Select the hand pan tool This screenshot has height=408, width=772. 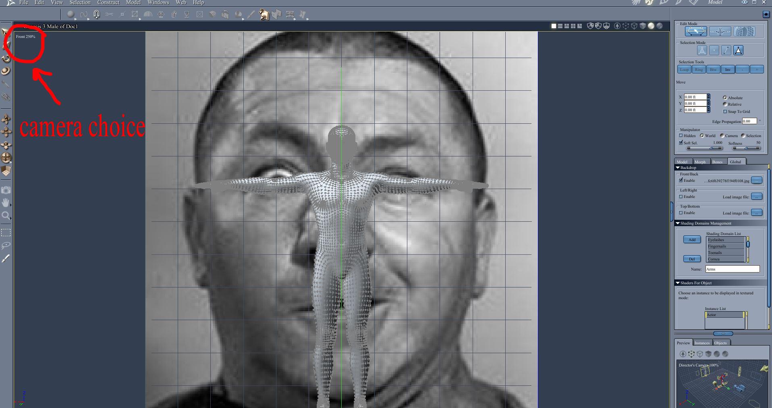coord(6,202)
